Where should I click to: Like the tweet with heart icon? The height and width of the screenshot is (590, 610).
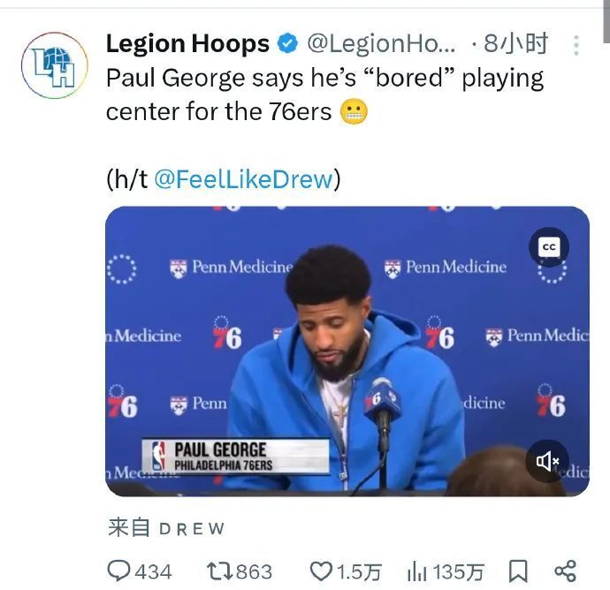coord(320,571)
